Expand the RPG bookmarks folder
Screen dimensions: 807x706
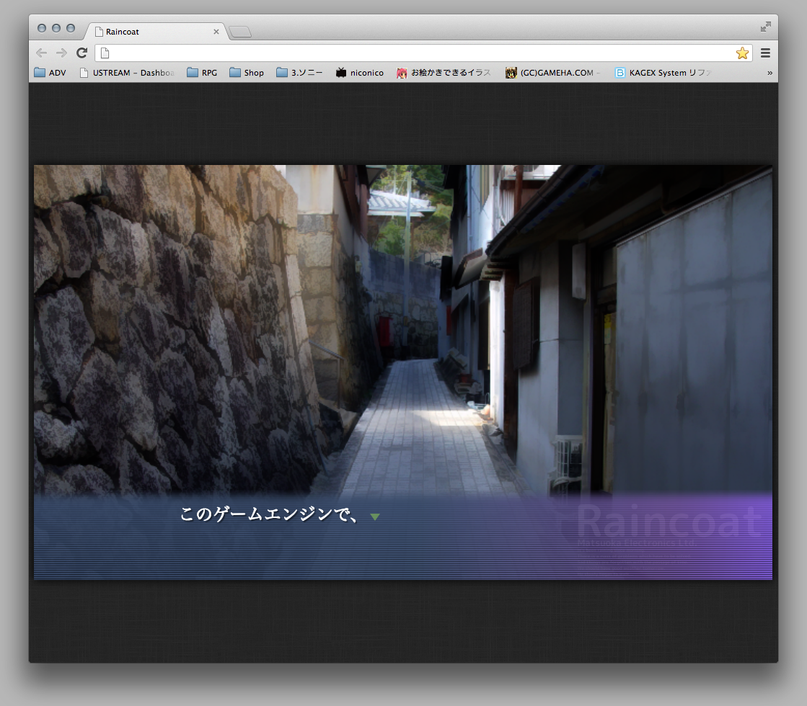202,73
